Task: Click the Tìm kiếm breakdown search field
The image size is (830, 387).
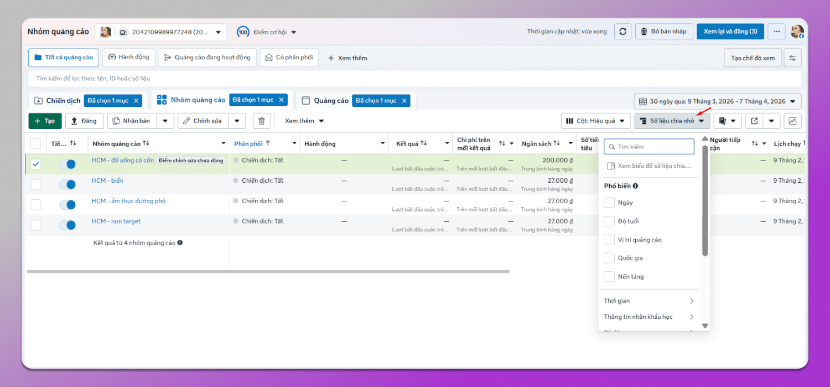Action: click(649, 147)
